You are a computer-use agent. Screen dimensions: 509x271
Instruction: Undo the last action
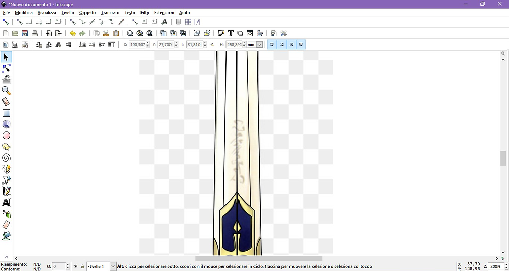tap(73, 33)
